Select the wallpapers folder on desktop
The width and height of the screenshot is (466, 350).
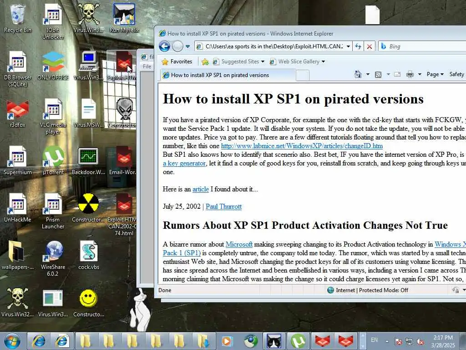point(18,255)
